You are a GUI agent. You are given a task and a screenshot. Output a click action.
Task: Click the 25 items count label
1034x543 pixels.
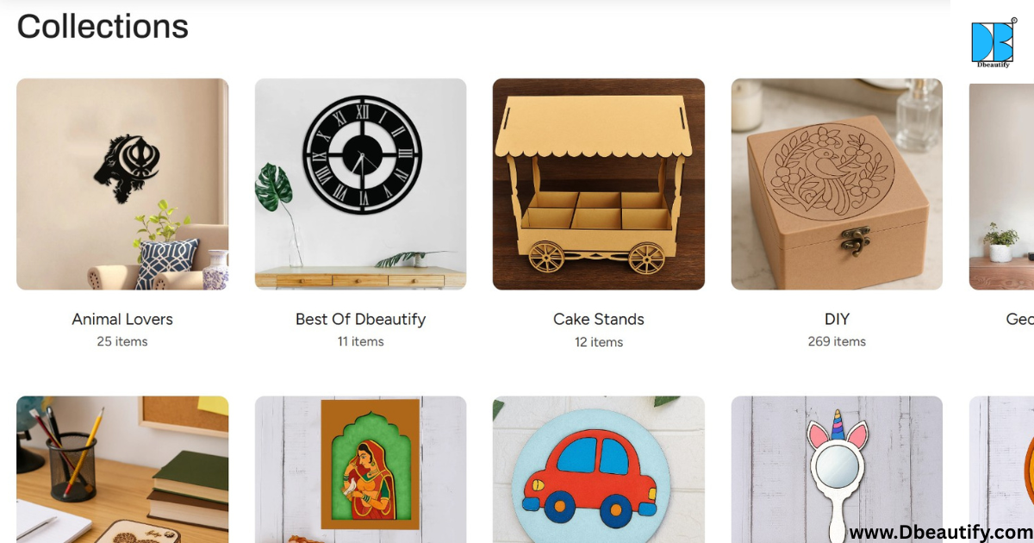point(122,341)
